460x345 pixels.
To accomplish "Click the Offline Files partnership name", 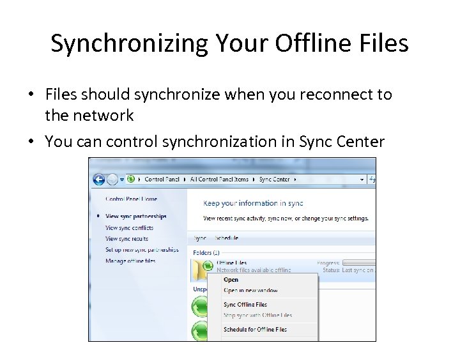I will pyautogui.click(x=232, y=263).
